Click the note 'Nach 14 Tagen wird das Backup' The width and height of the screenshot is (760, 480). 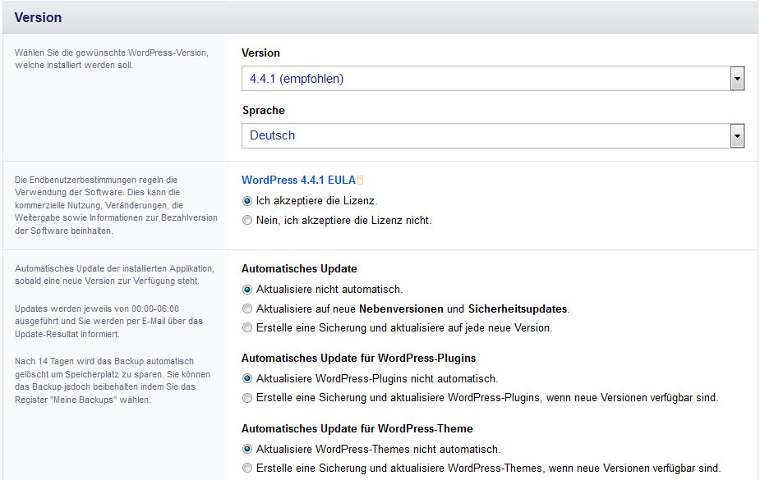click(x=113, y=381)
